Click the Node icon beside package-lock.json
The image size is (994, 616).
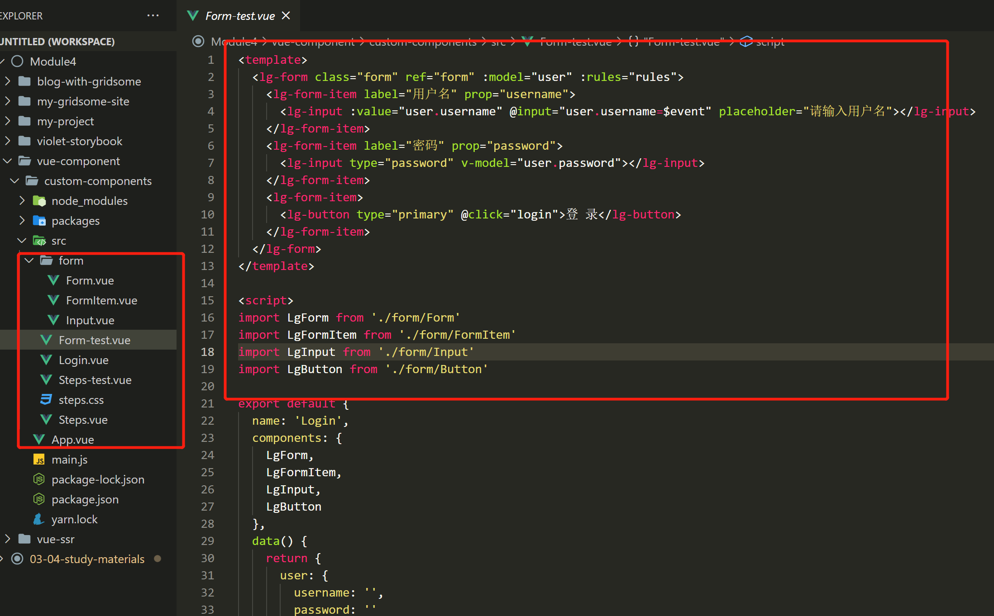click(39, 479)
